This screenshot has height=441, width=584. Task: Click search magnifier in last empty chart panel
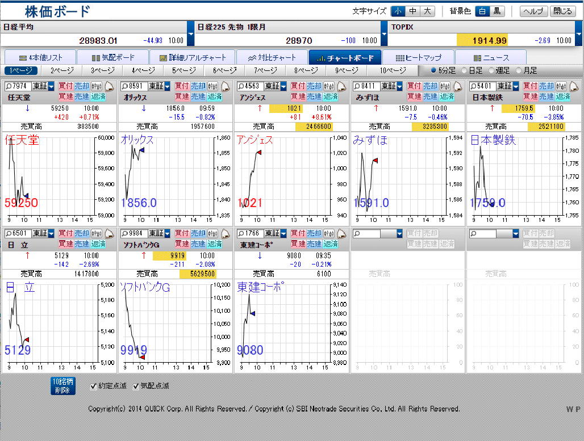(x=473, y=234)
